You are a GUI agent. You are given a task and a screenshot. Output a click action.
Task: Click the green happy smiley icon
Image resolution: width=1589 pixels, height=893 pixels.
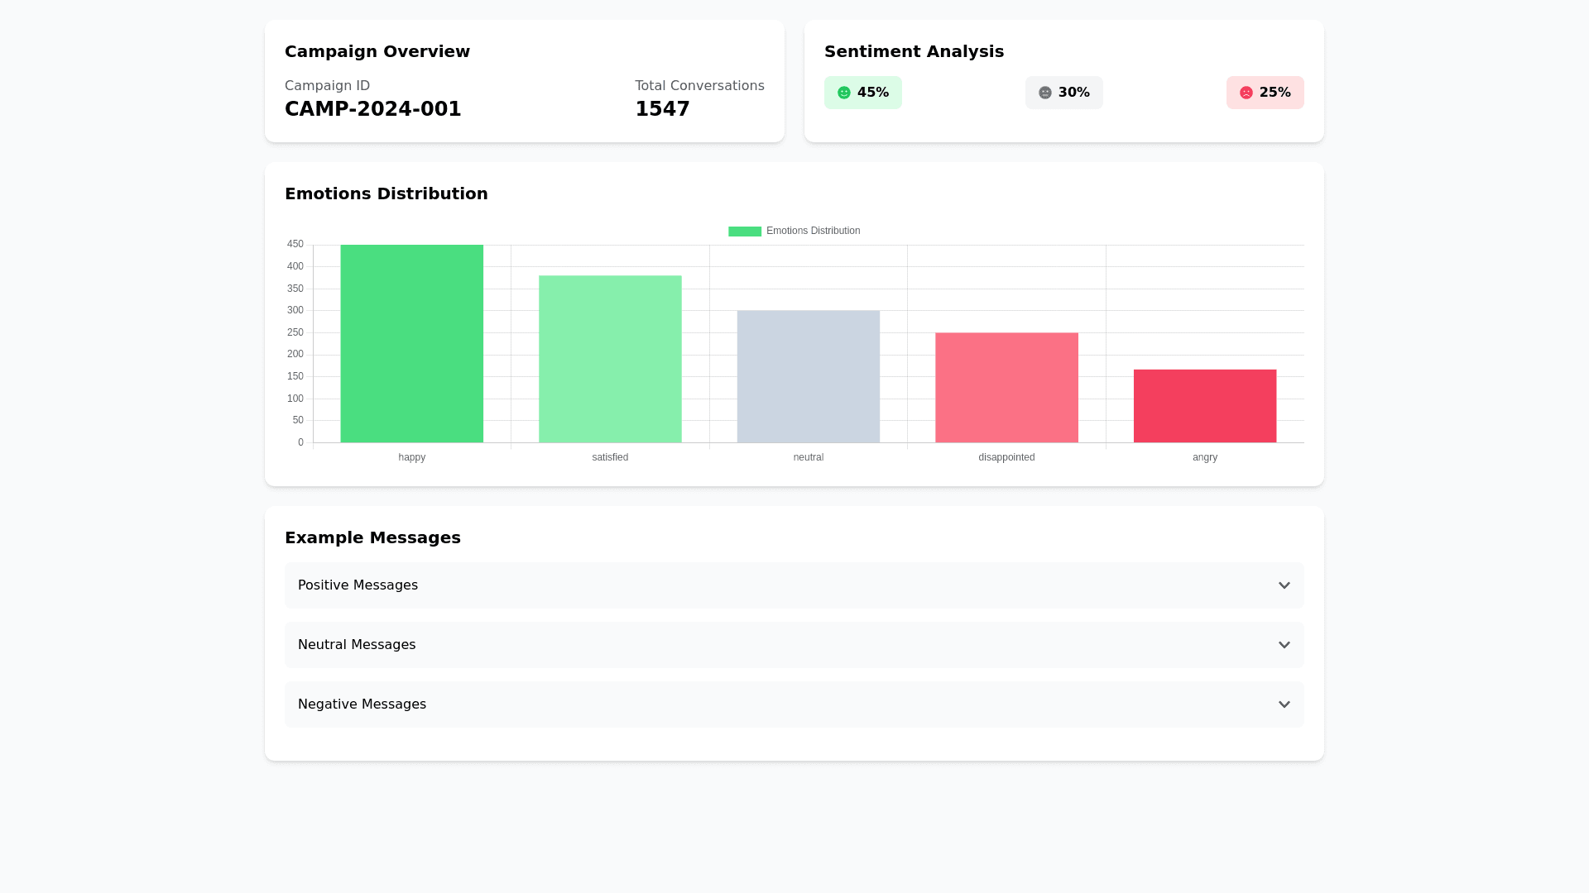tap(844, 93)
